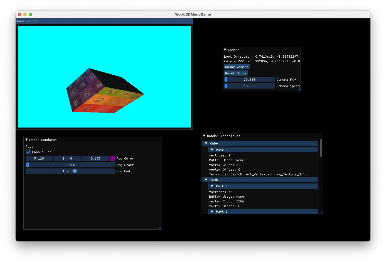The image size is (386, 262).
Task: Click the Fog Color label
Action: click(125, 158)
